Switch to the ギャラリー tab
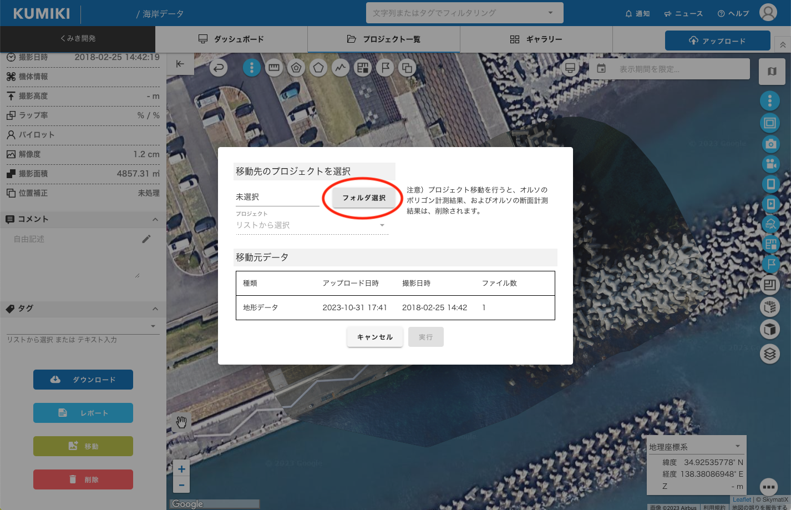 point(536,39)
